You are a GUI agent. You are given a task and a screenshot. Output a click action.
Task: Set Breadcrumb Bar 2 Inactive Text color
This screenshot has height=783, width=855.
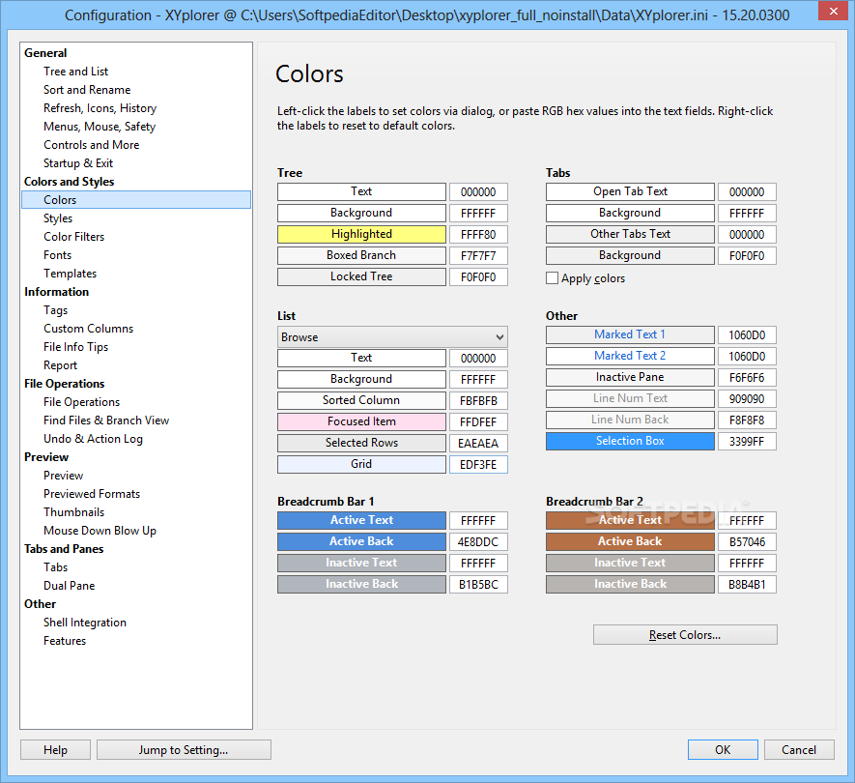[630, 563]
